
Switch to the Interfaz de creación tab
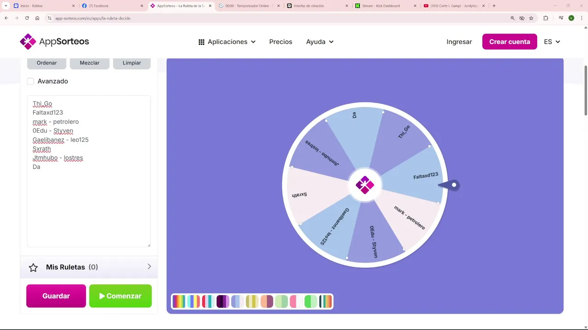coord(317,6)
